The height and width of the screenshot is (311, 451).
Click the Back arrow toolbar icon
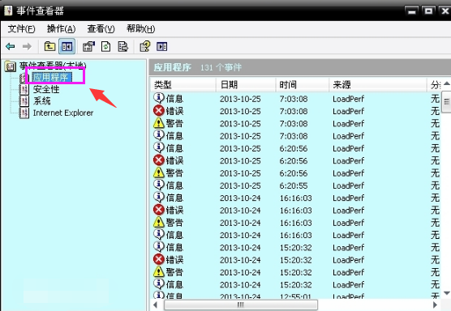point(11,46)
